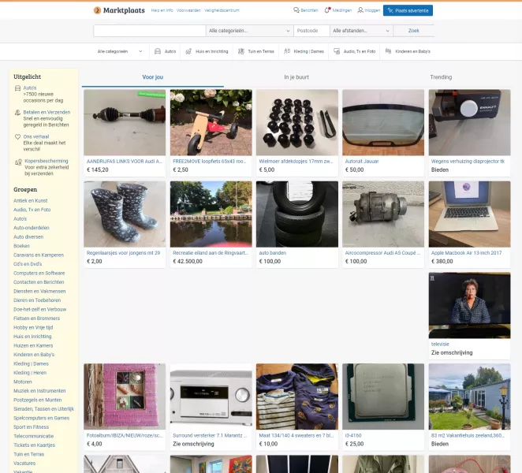This screenshot has width=522, height=473.
Task: Open Huizen en Kamers group link
Action: (x=33, y=346)
